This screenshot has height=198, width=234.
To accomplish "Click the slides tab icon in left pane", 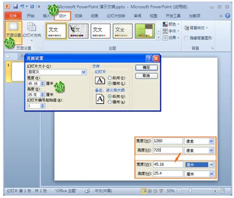I will (8, 56).
